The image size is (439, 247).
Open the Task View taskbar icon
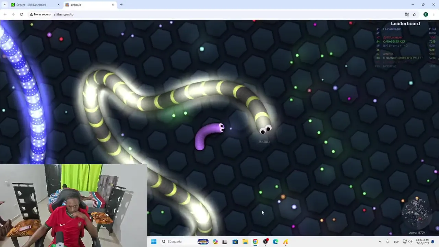click(225, 242)
